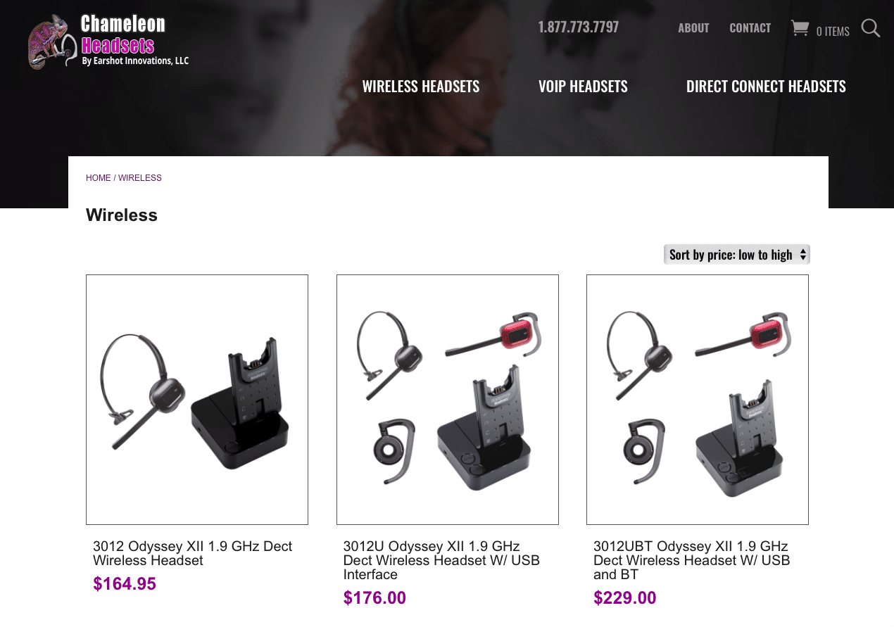Go to the About page

click(693, 28)
